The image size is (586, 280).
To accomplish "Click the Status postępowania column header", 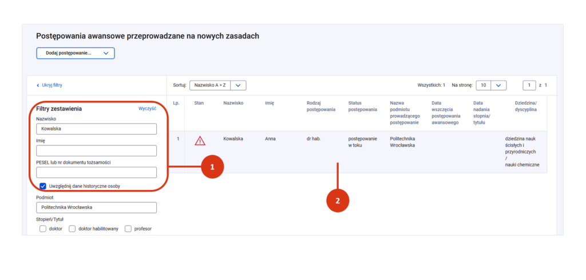I will tap(362, 106).
